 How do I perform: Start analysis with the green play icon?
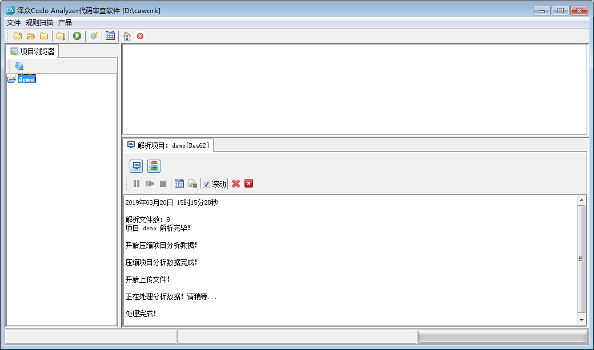tap(77, 36)
